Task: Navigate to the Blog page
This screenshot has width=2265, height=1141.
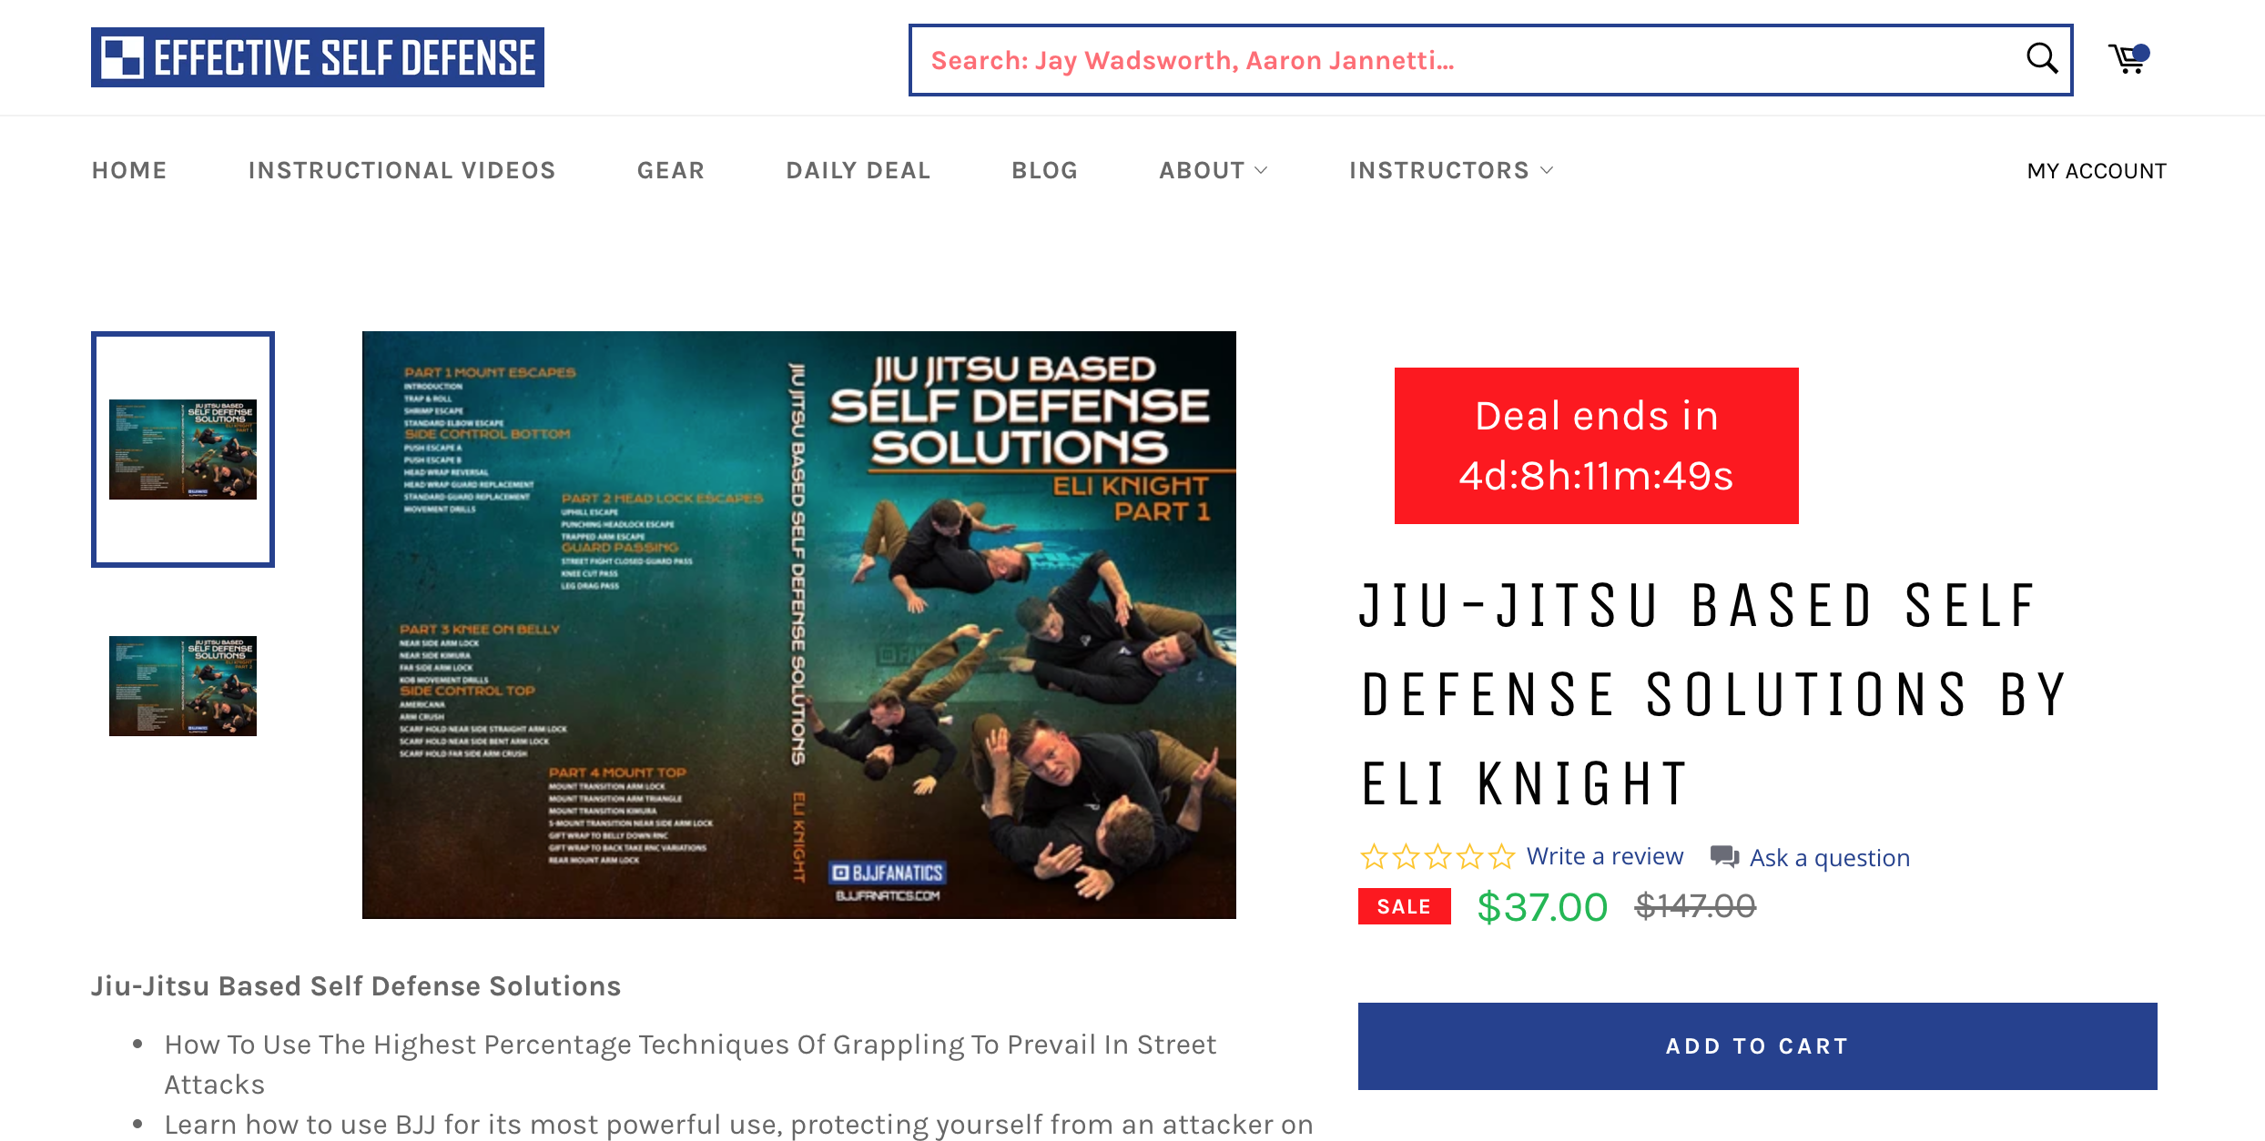Action: (x=1044, y=170)
